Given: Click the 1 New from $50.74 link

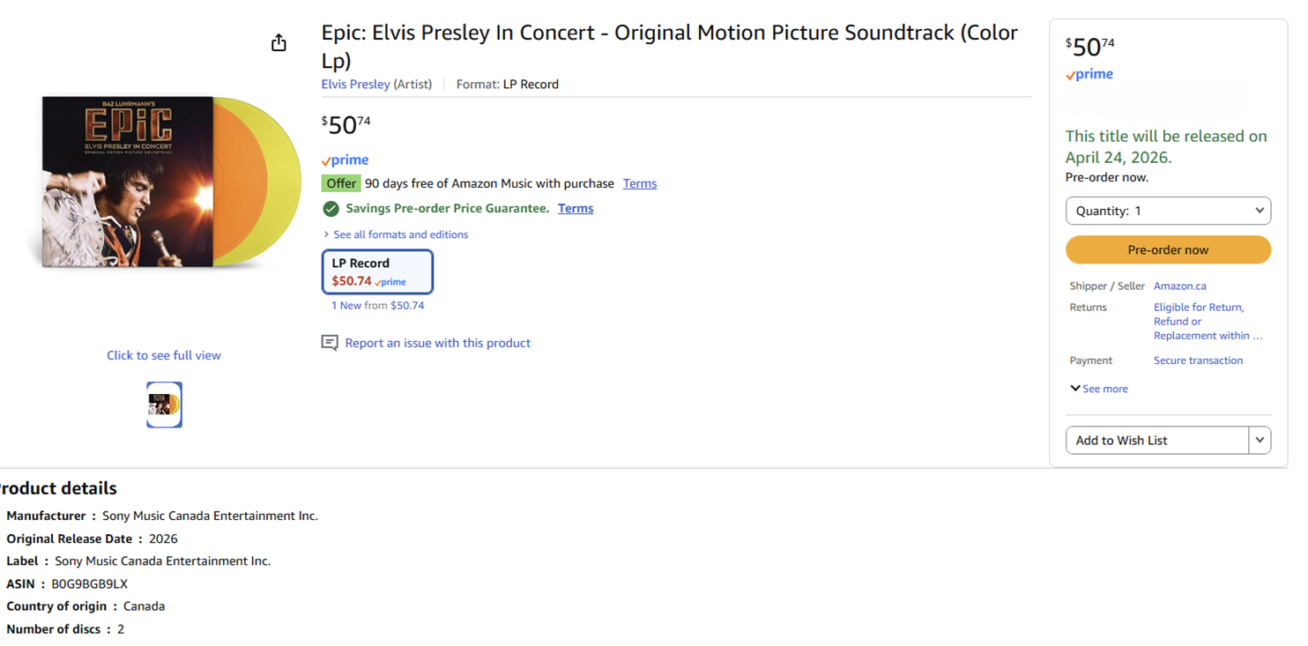Looking at the screenshot, I should [377, 306].
